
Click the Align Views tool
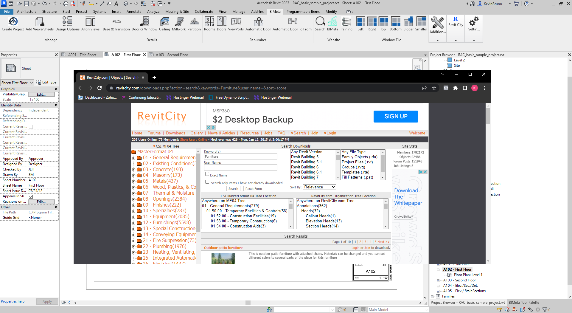[90, 24]
